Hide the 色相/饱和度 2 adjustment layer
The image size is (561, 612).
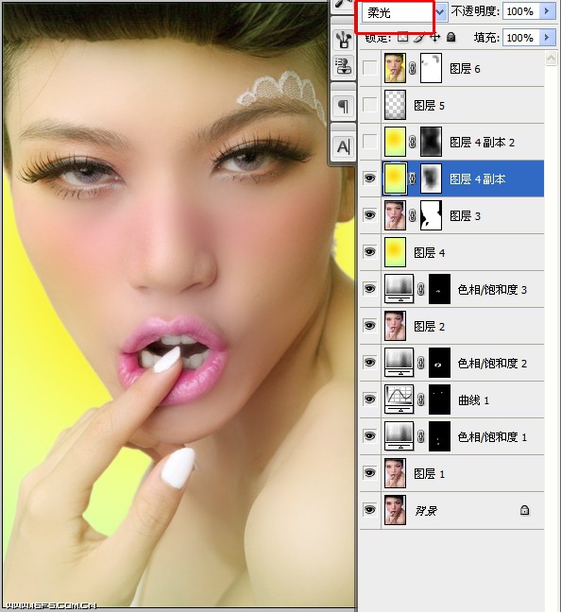pyautogui.click(x=369, y=363)
